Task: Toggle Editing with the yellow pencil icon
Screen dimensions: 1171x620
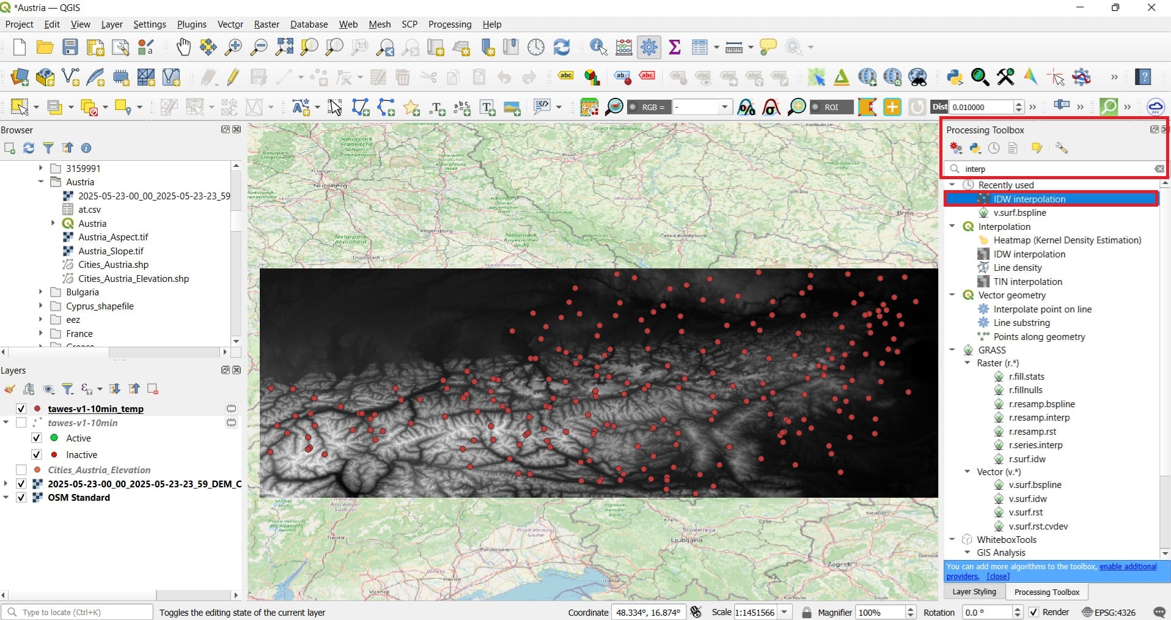Action: pyautogui.click(x=233, y=77)
